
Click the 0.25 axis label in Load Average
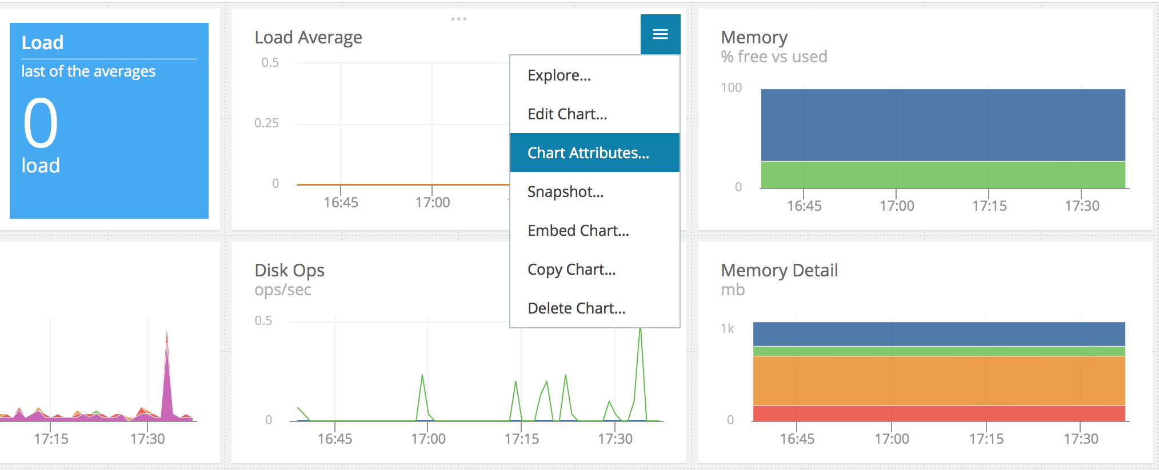coord(266,123)
